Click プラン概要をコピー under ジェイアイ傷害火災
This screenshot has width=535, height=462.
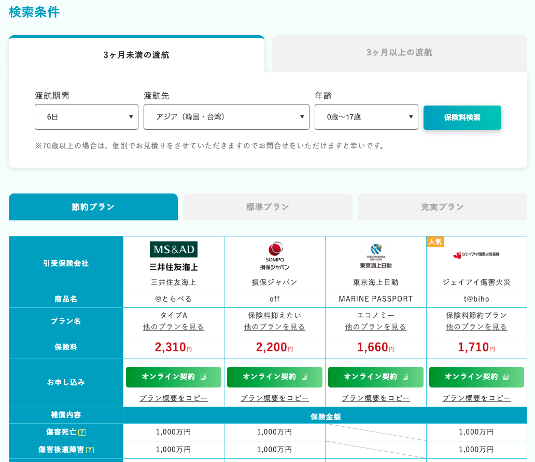(x=476, y=398)
